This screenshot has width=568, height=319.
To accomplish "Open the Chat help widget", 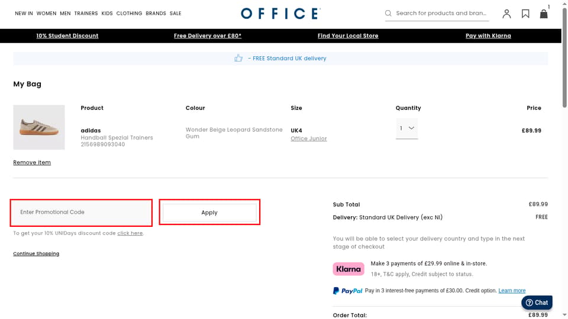I will click(537, 302).
